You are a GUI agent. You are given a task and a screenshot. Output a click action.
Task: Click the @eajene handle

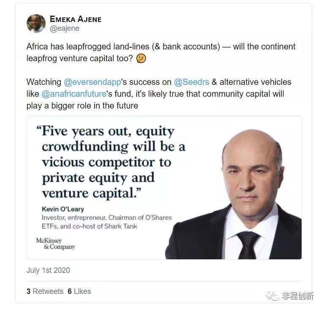pyautogui.click(x=65, y=29)
